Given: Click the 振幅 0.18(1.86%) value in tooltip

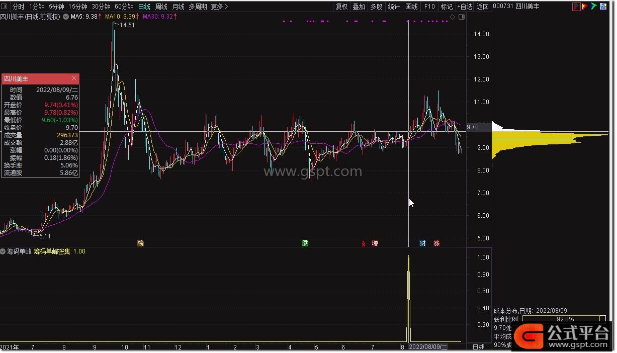Looking at the screenshot, I should click(x=61, y=158).
